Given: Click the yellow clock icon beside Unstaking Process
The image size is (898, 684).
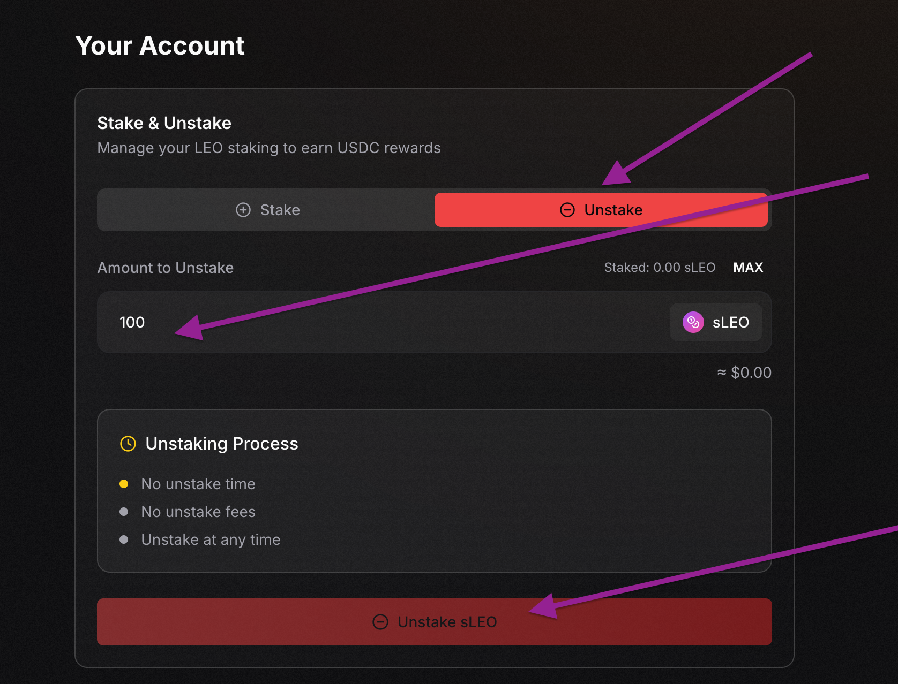Looking at the screenshot, I should coord(128,444).
